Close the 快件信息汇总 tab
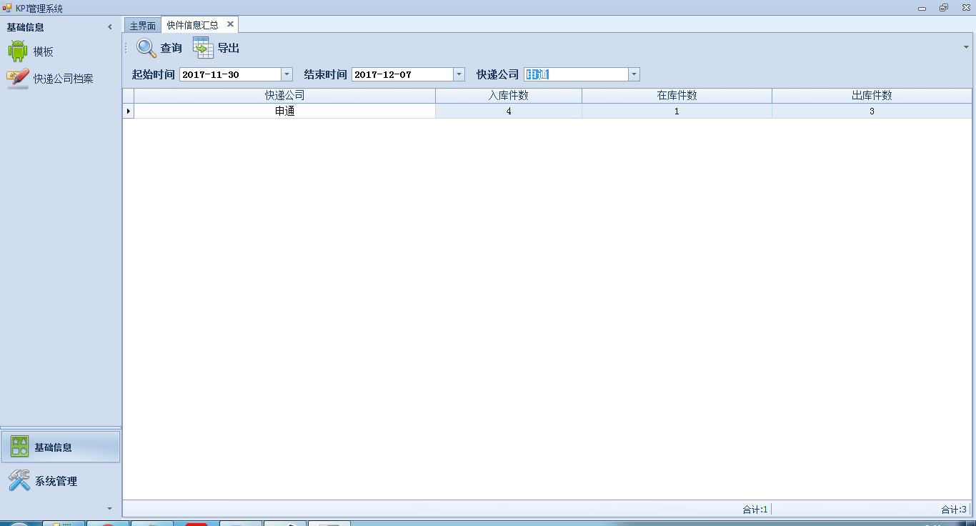Viewport: 976px width, 526px height. click(230, 24)
